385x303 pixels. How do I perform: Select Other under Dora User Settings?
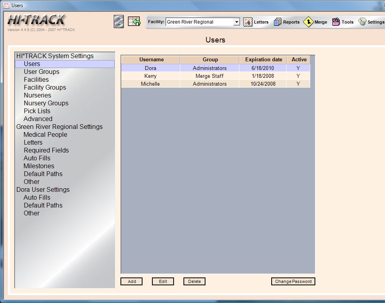31,213
